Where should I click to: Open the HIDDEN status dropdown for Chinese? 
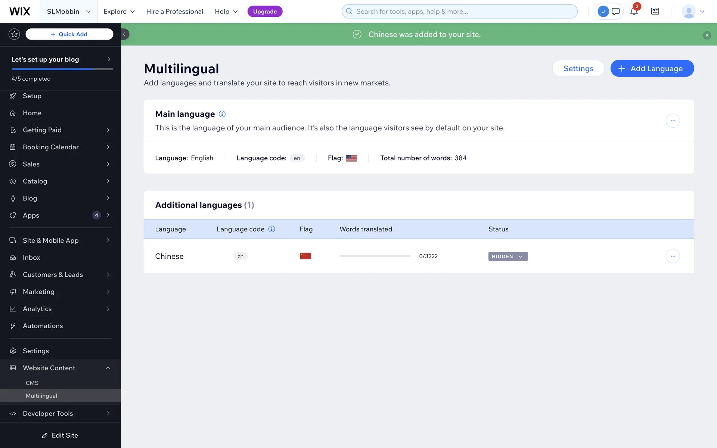[508, 256]
